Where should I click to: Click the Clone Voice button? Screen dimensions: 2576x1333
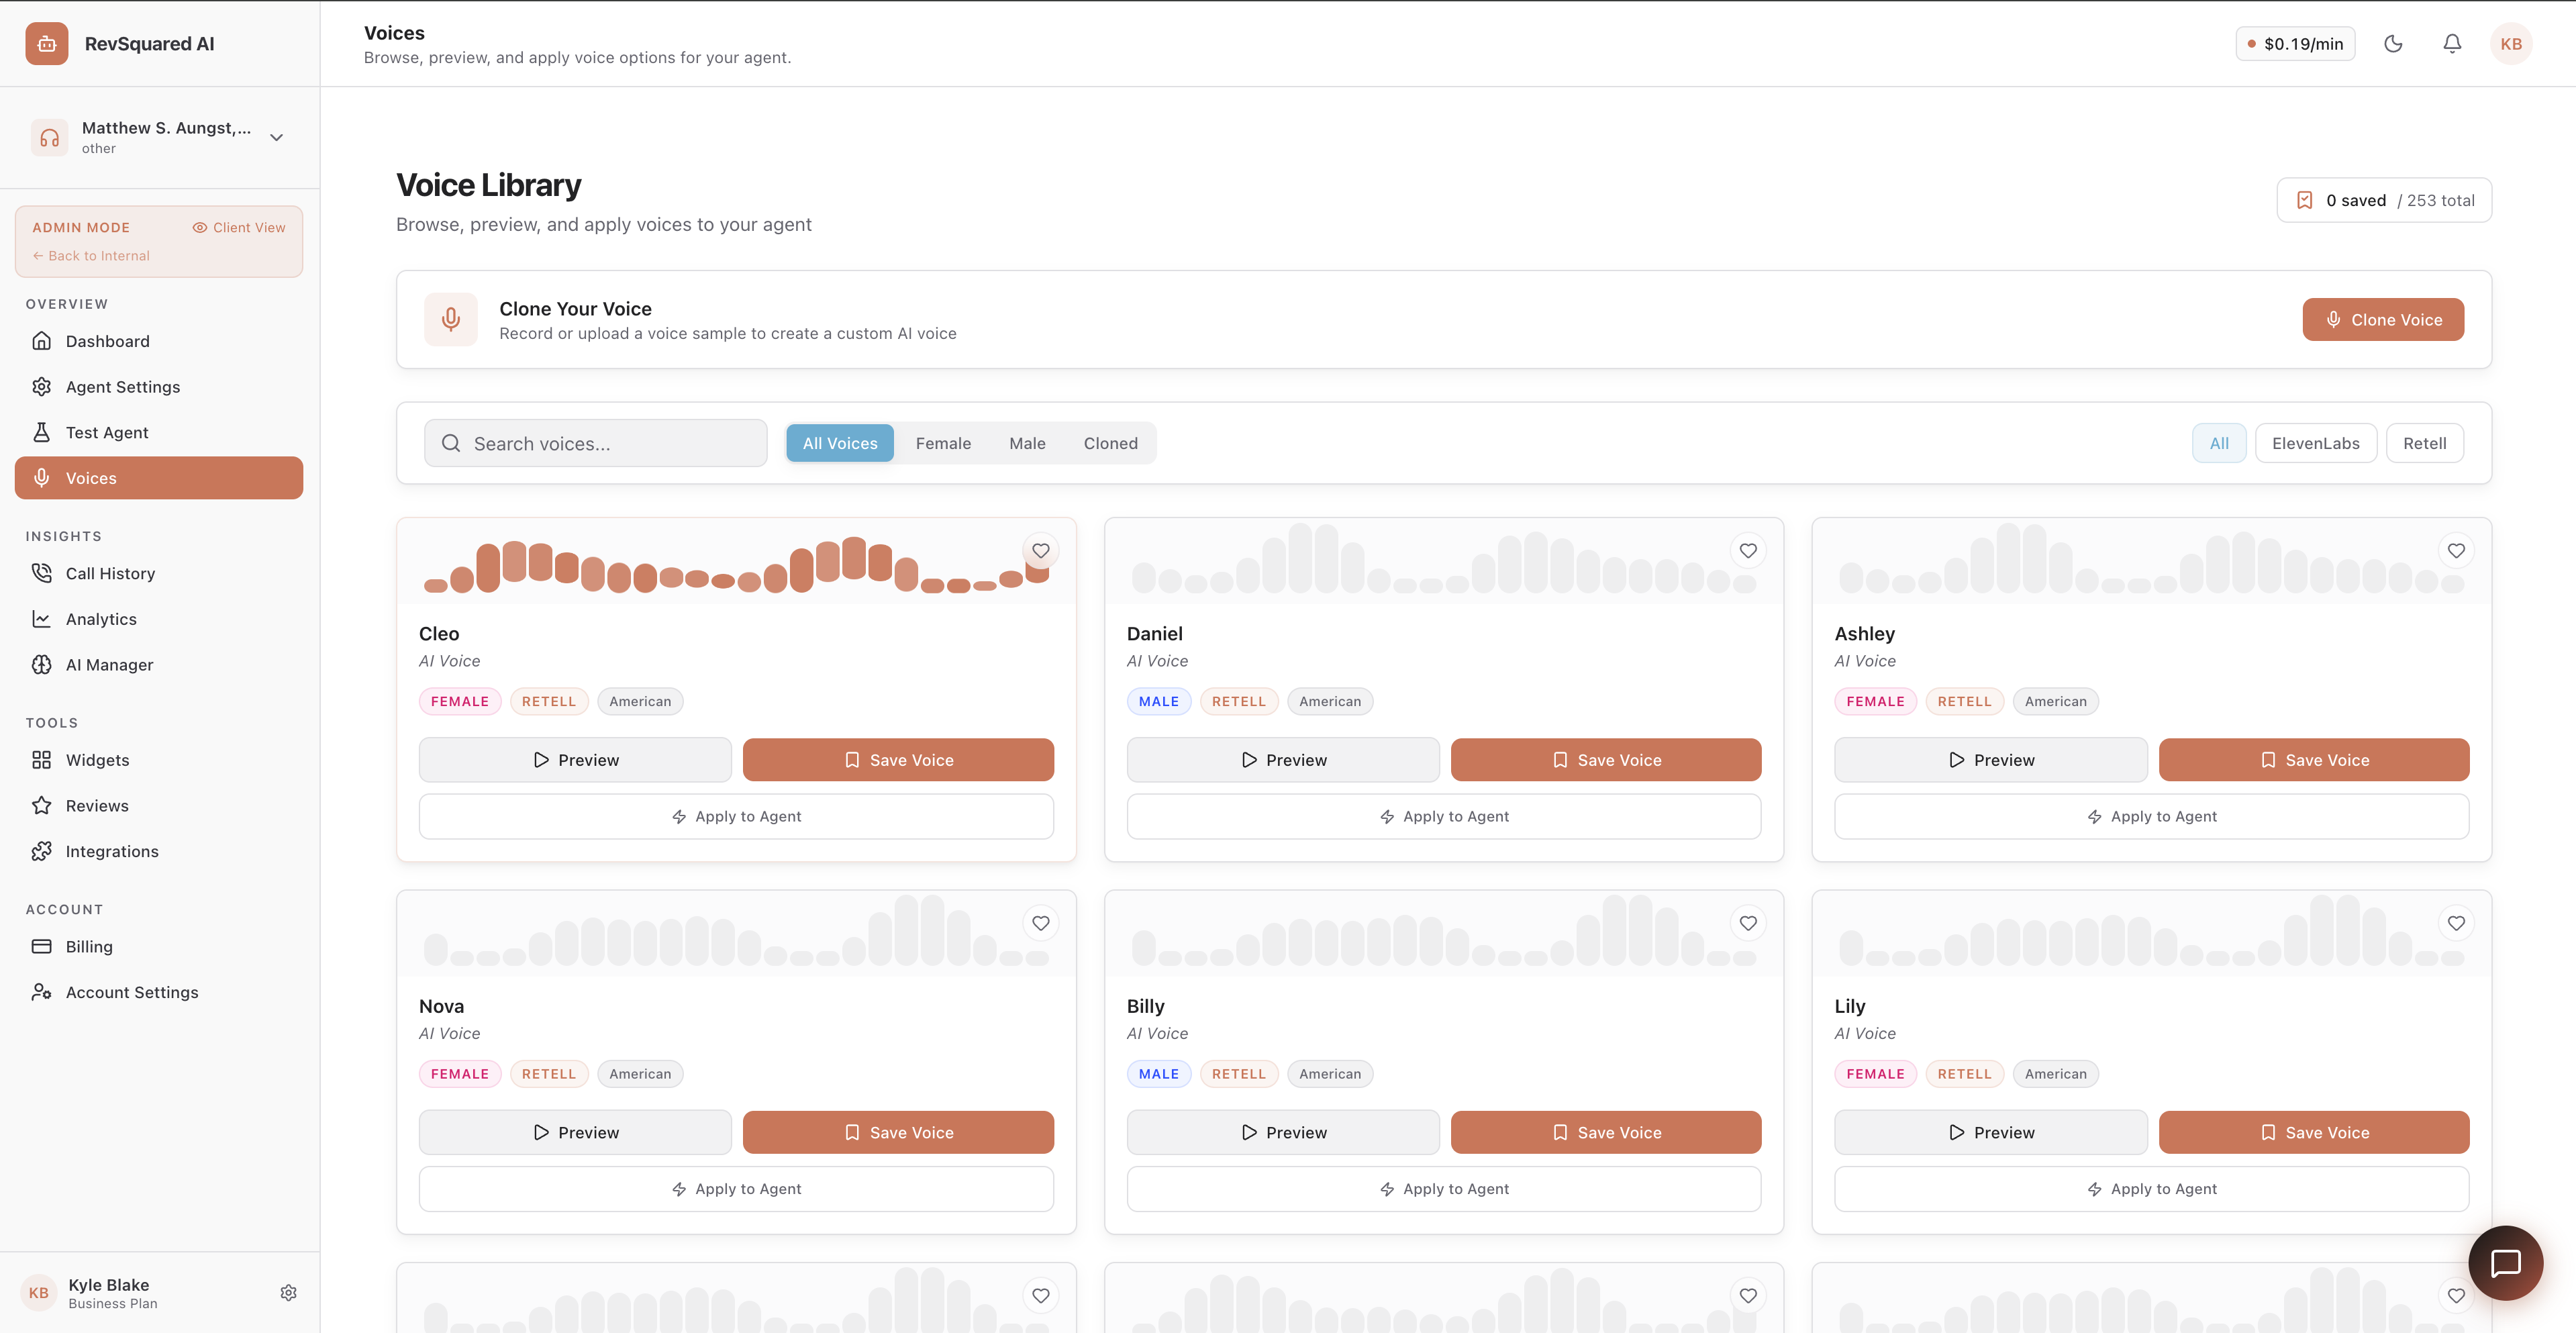2382,320
